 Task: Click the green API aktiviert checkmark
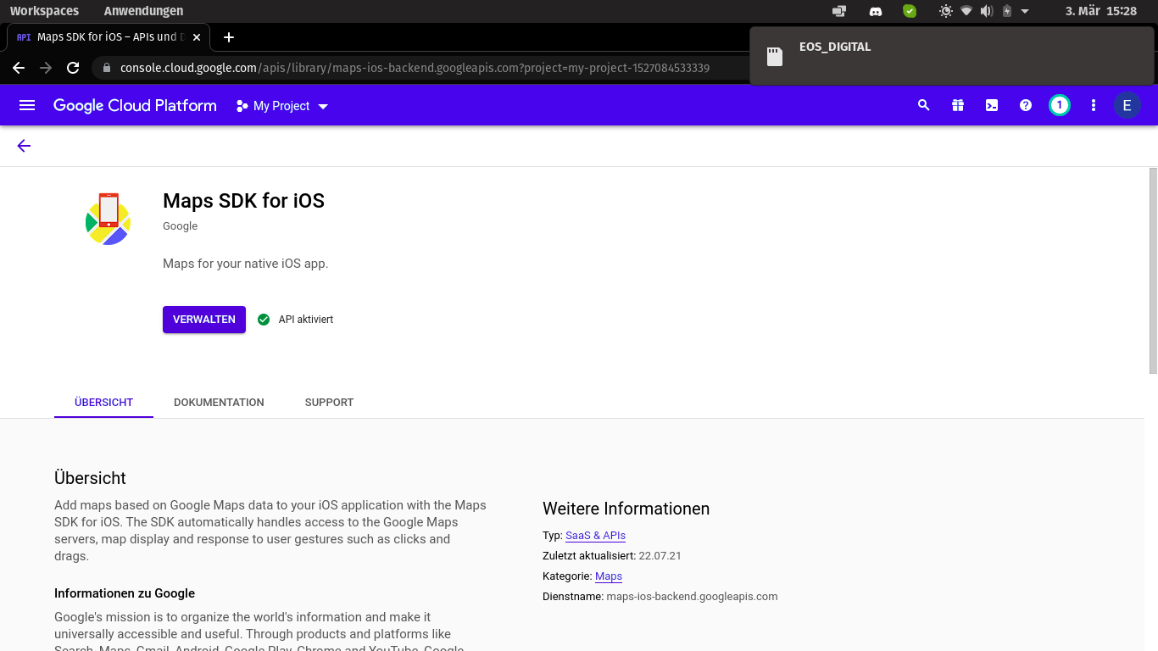pos(264,320)
